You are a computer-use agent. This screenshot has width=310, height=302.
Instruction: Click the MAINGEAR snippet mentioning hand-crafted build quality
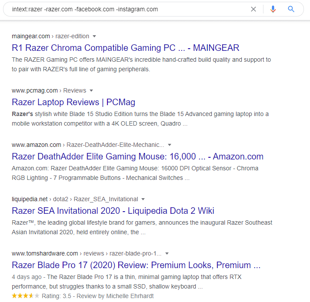click(x=141, y=64)
